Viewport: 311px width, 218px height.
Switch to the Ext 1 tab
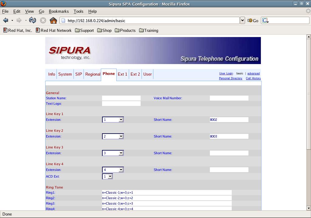click(122, 74)
